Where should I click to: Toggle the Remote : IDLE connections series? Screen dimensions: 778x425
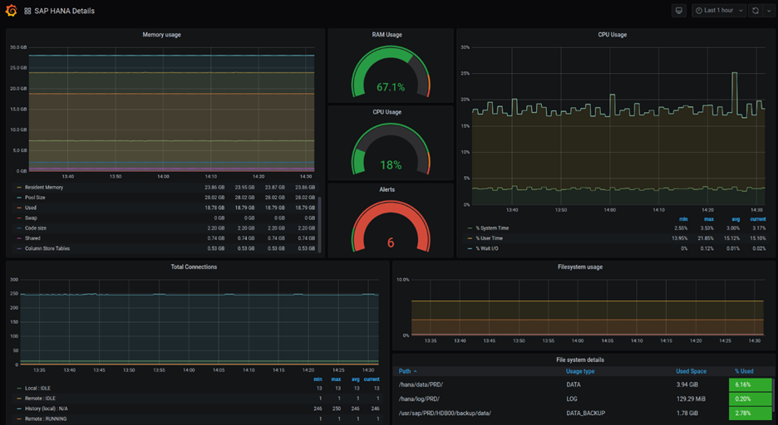pyautogui.click(x=40, y=398)
